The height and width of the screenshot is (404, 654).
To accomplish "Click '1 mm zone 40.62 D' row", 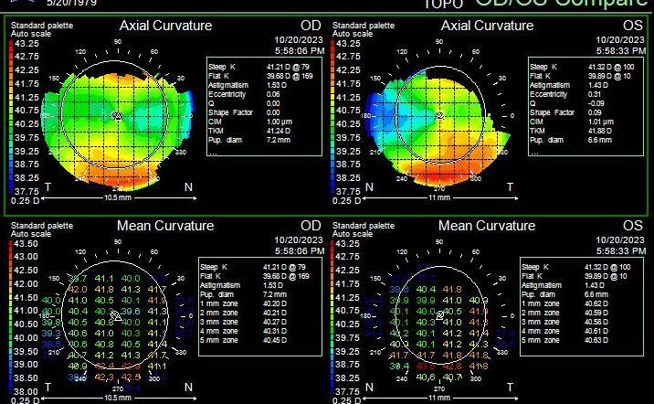I will point(564,303).
